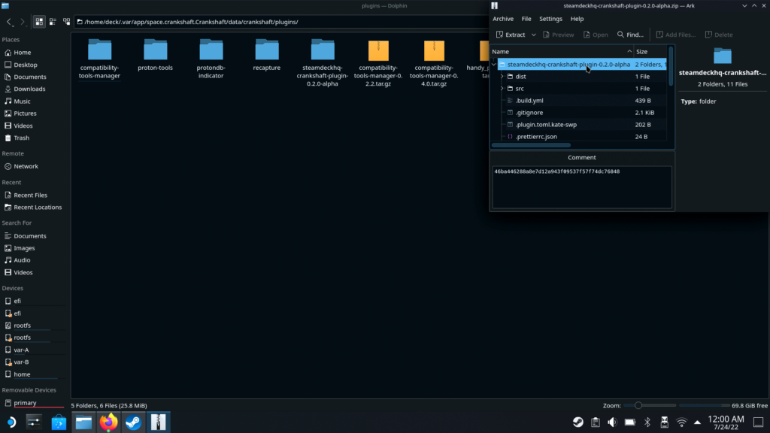Open Ark's Archive menu
The height and width of the screenshot is (433, 770).
(x=503, y=19)
